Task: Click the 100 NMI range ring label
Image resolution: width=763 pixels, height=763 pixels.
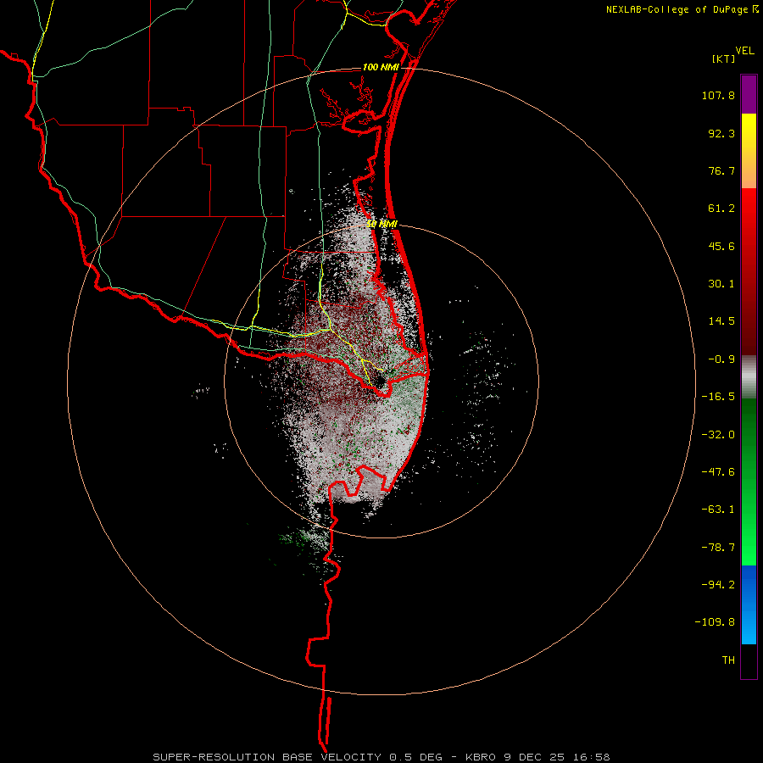Action: [381, 67]
